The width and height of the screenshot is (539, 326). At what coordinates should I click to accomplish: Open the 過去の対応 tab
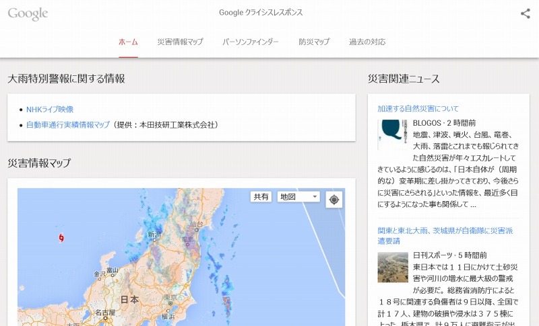pos(367,42)
